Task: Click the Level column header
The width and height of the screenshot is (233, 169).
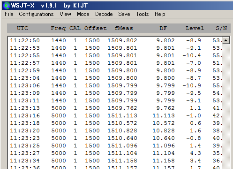Action: (x=195, y=28)
